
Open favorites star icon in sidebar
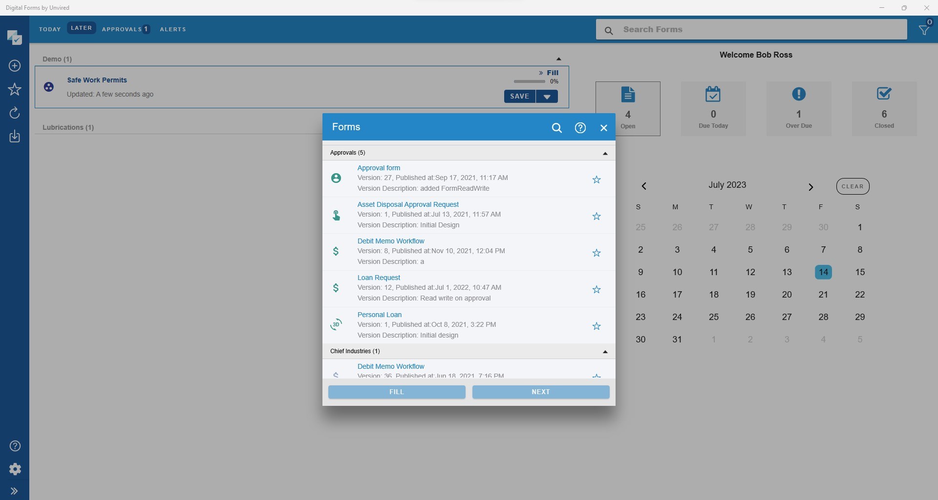pyautogui.click(x=15, y=89)
